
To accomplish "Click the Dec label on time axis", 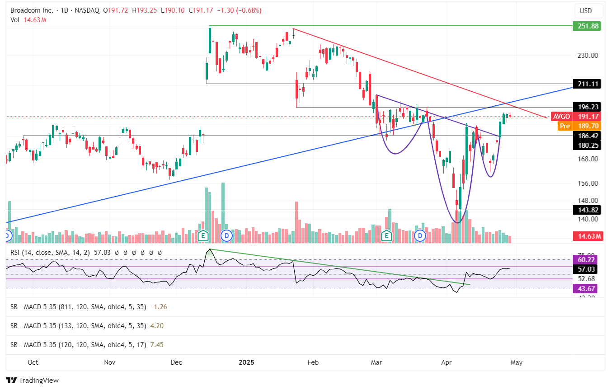I will coord(177,362).
